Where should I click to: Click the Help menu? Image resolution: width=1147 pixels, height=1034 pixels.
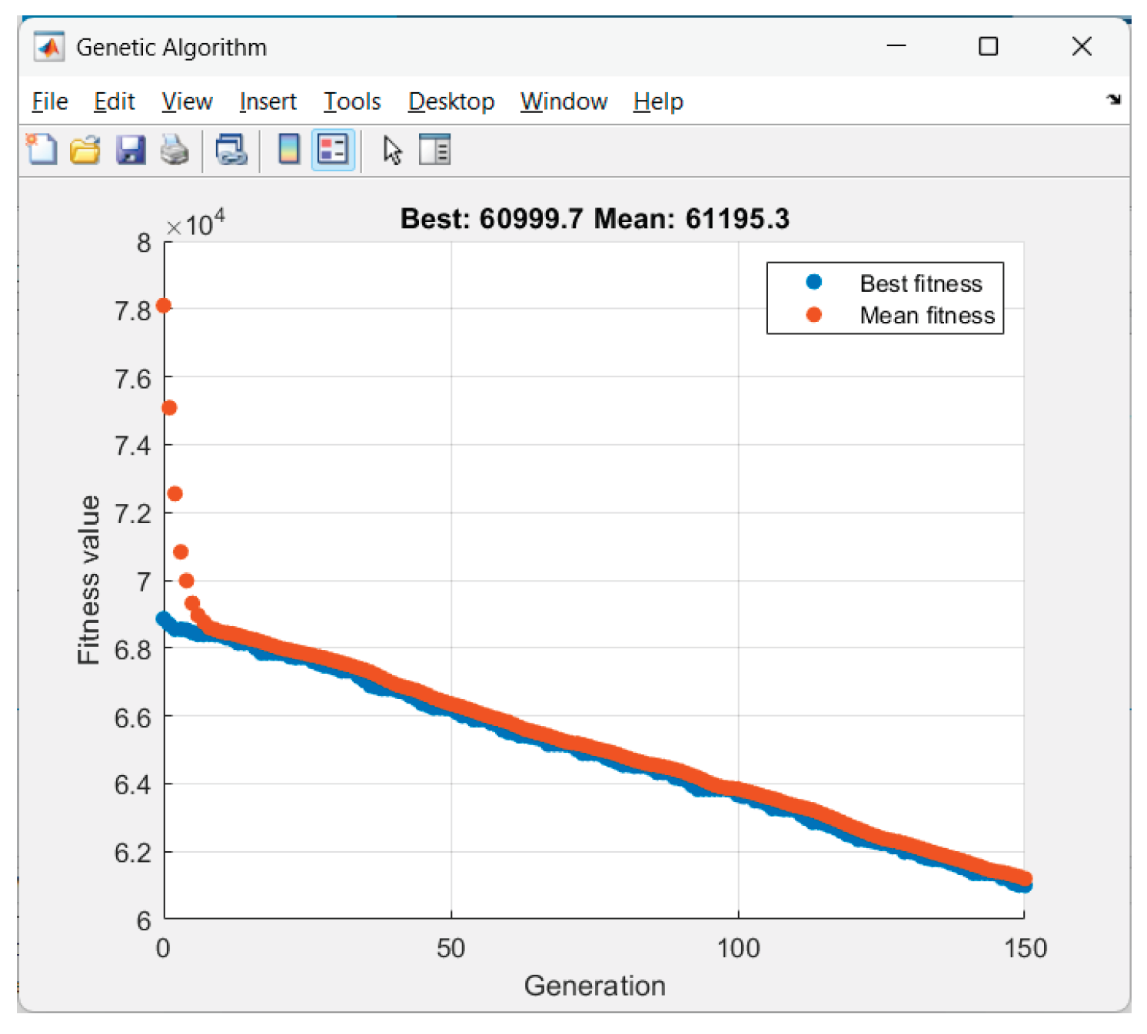click(x=658, y=101)
